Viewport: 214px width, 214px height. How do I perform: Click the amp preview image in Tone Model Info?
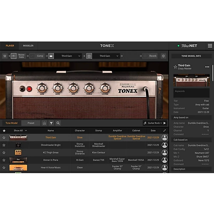point(191,80)
